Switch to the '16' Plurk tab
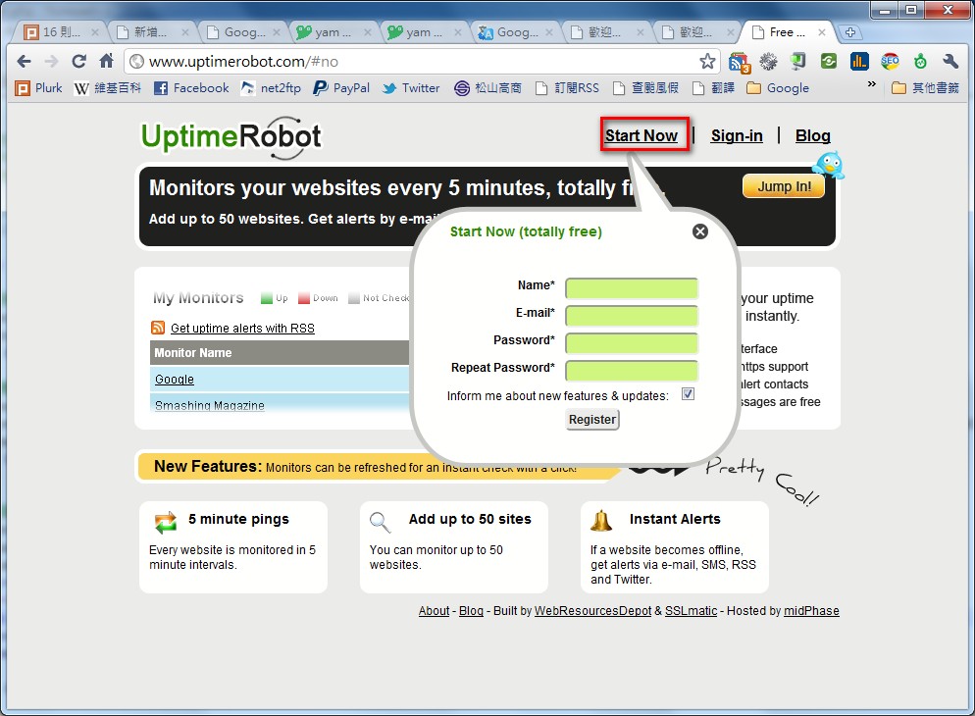The width and height of the screenshot is (975, 716). (x=60, y=32)
